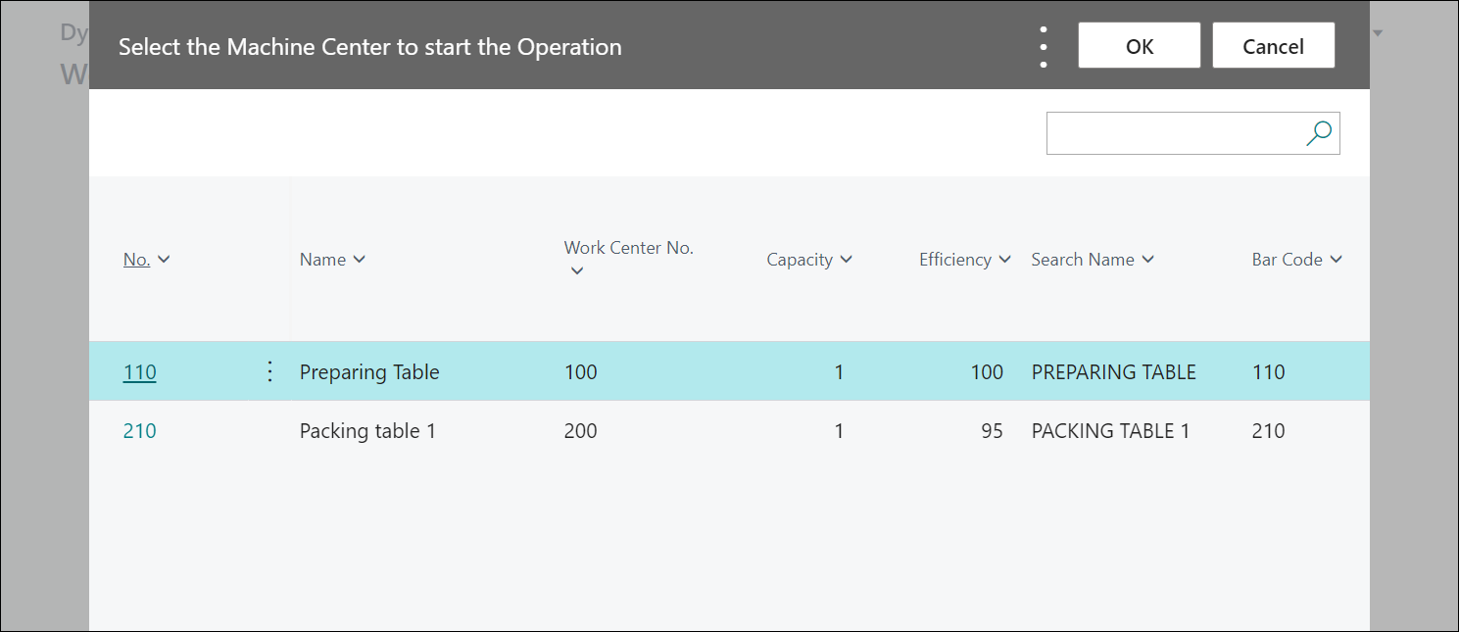Viewport: 1459px width, 632px height.
Task: Click the Cancel button
Action: (x=1273, y=46)
